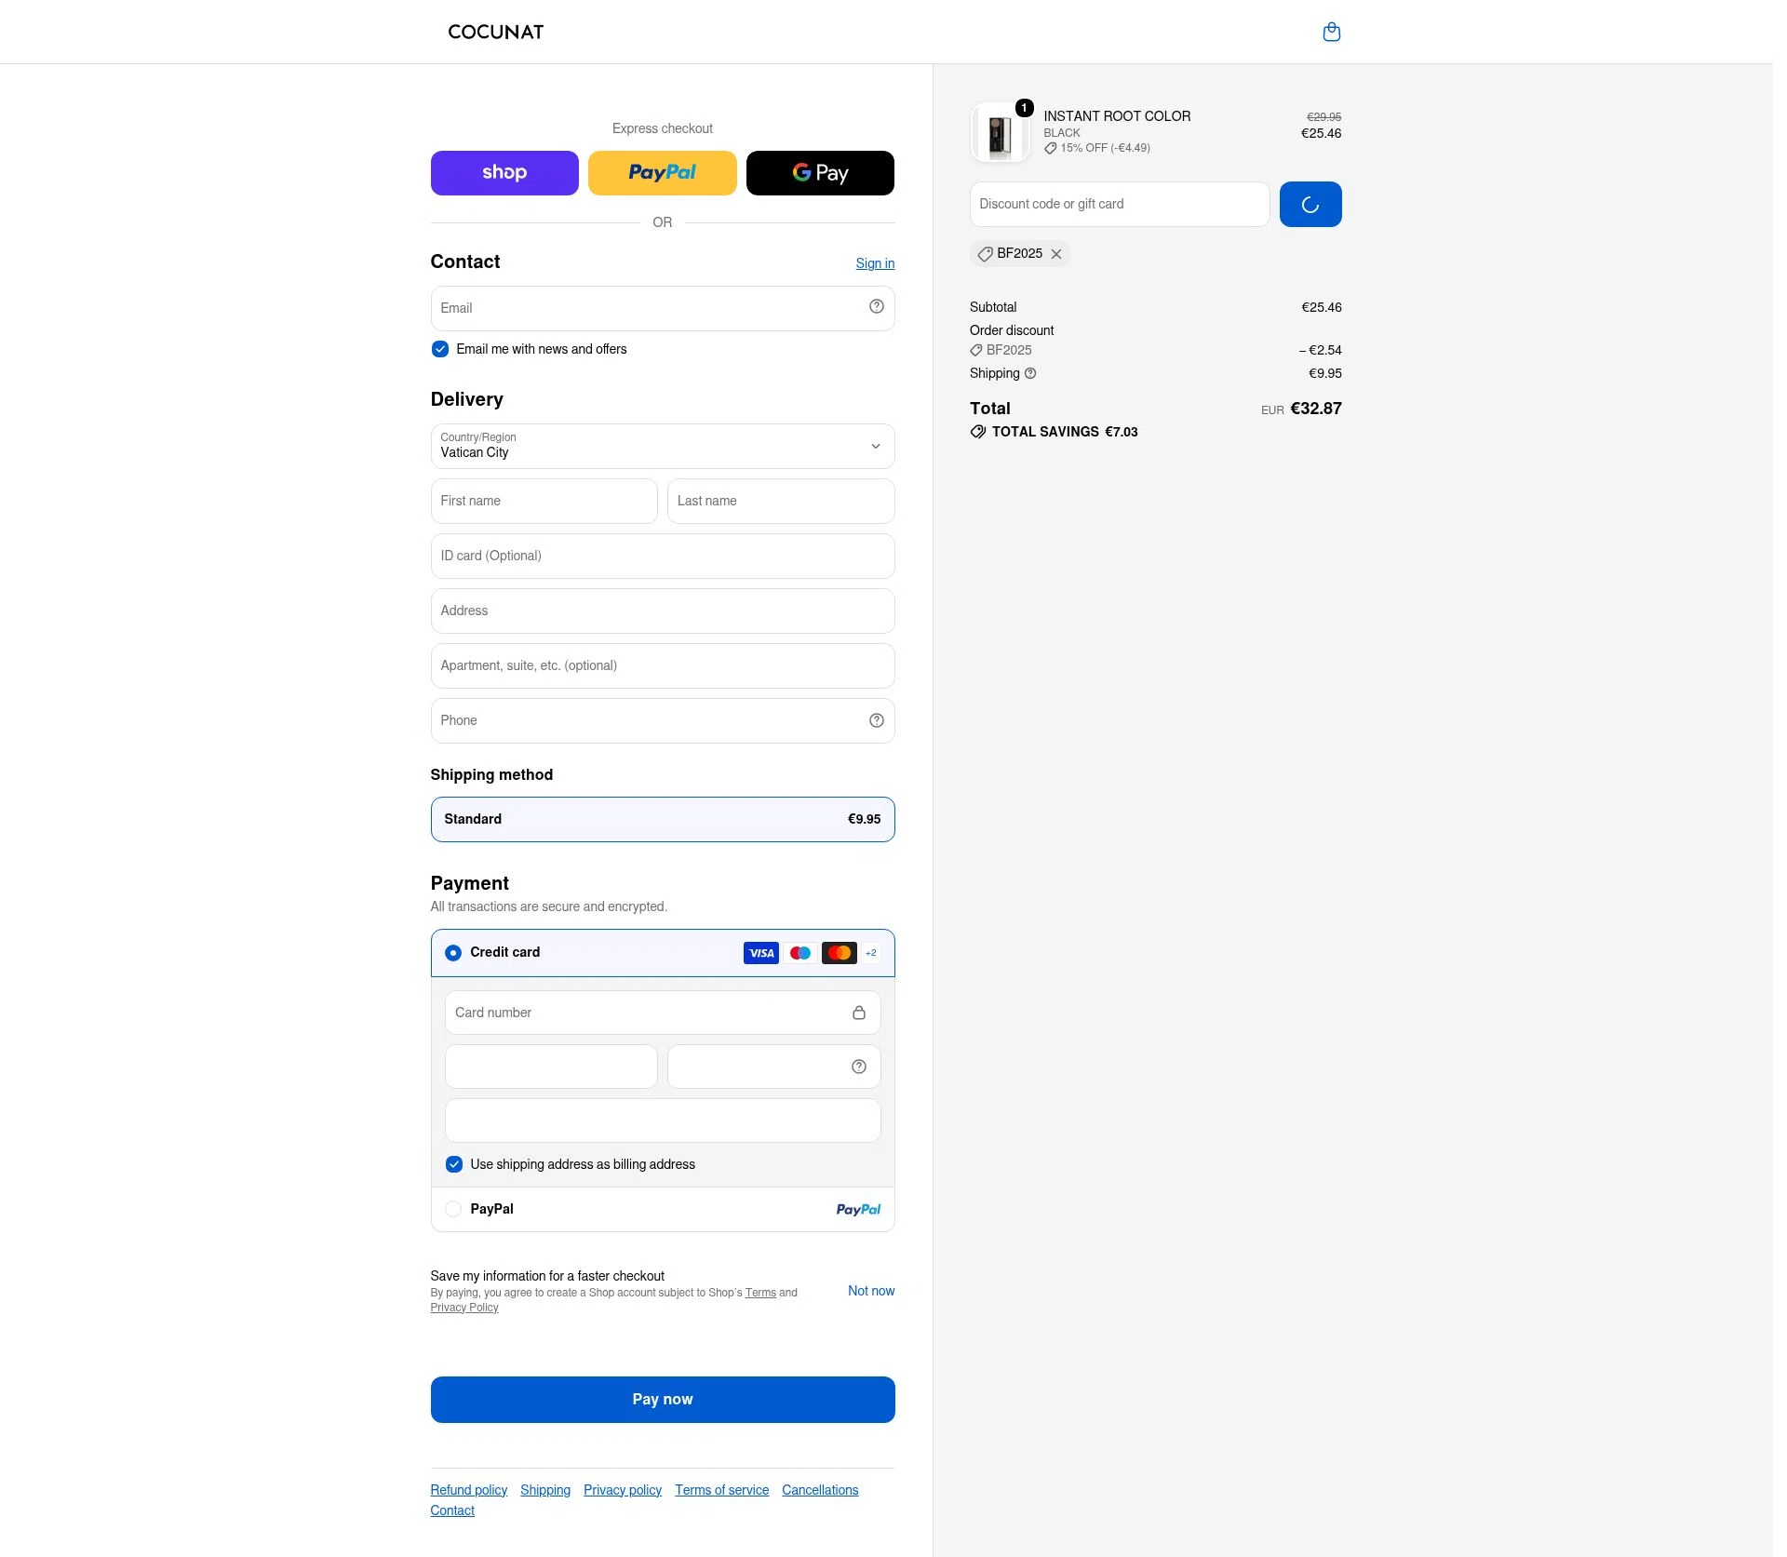The height and width of the screenshot is (1557, 1787).
Task: Select the Credit card payment option
Action: pyautogui.click(x=453, y=953)
